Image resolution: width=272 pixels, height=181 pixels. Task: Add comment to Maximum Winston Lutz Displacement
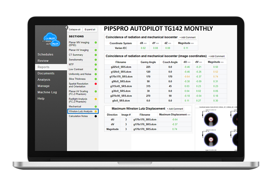coord(175,109)
